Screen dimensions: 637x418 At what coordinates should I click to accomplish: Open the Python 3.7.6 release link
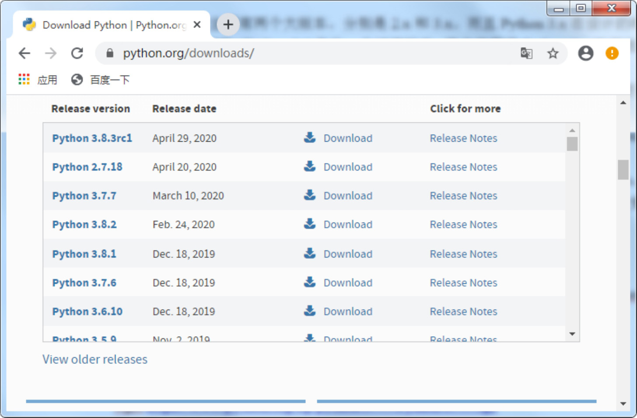click(x=84, y=283)
